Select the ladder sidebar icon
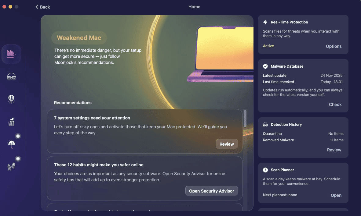This screenshot has width=361, height=216. point(11,122)
